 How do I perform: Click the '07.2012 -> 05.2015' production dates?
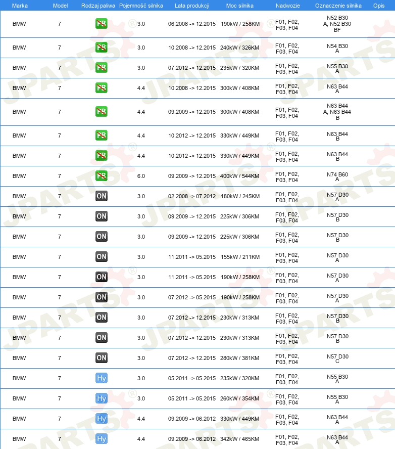click(192, 297)
